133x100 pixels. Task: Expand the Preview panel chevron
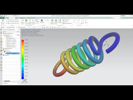point(19,83)
